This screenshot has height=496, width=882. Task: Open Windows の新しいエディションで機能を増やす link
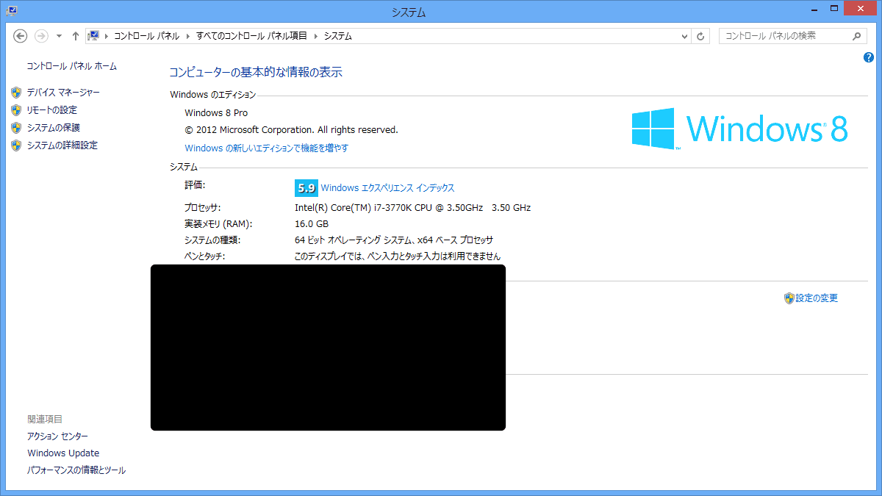click(x=267, y=148)
